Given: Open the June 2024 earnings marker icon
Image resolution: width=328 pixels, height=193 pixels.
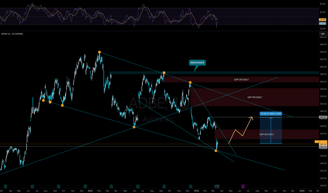Looking at the screenshot, I should pyautogui.click(x=138, y=186).
